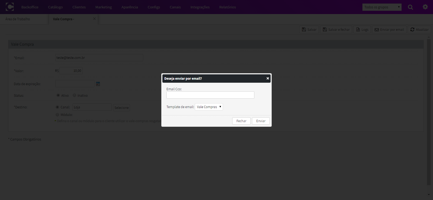
Task: Open the Configs menu
Action: pos(154,7)
